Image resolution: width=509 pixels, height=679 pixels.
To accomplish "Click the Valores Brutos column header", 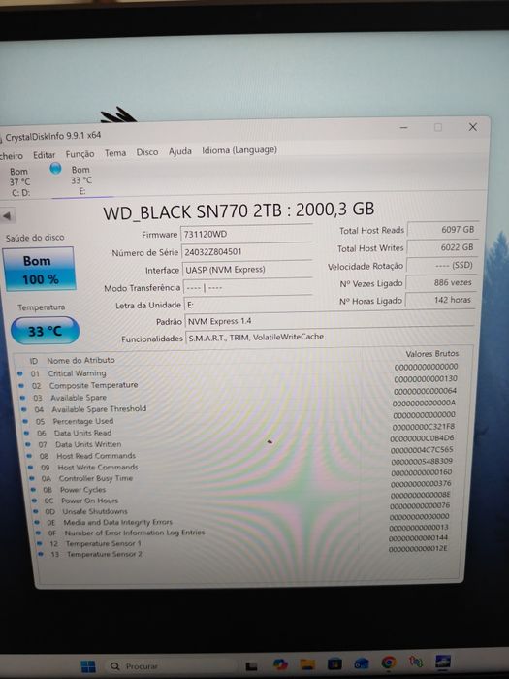I will 431,354.
